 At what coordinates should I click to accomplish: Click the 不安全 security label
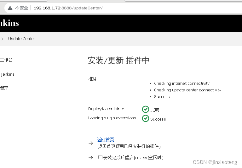[22, 8]
